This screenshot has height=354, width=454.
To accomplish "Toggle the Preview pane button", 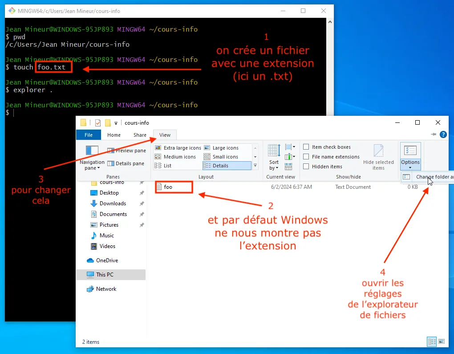I will pos(126,151).
